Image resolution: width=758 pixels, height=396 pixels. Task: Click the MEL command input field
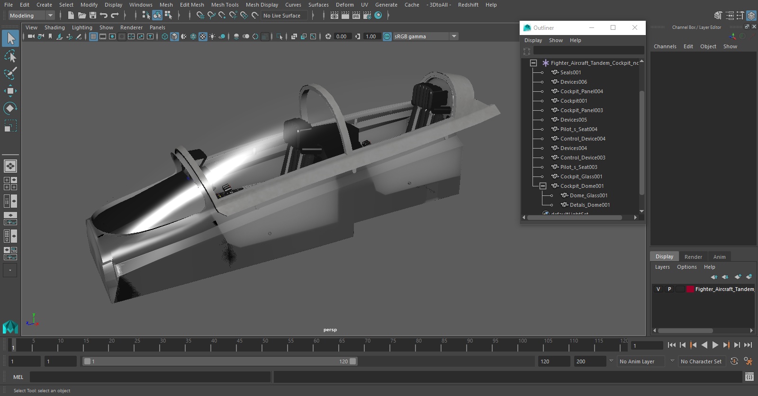coord(150,377)
